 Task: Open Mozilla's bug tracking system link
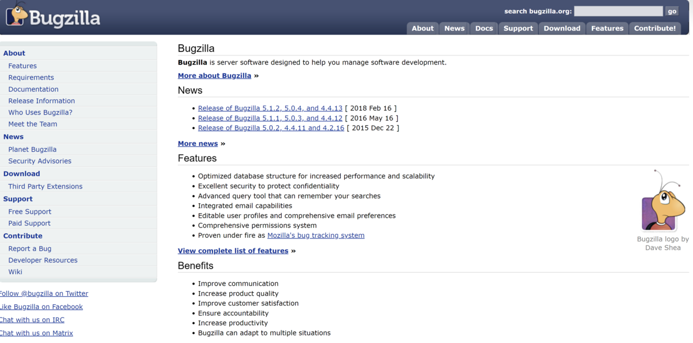tap(316, 235)
